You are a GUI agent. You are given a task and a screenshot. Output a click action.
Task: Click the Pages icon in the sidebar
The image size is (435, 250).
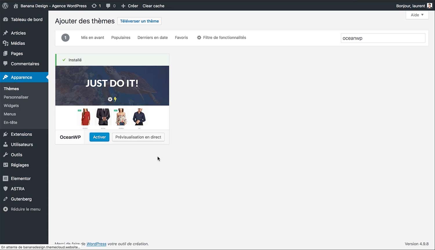tap(6, 54)
